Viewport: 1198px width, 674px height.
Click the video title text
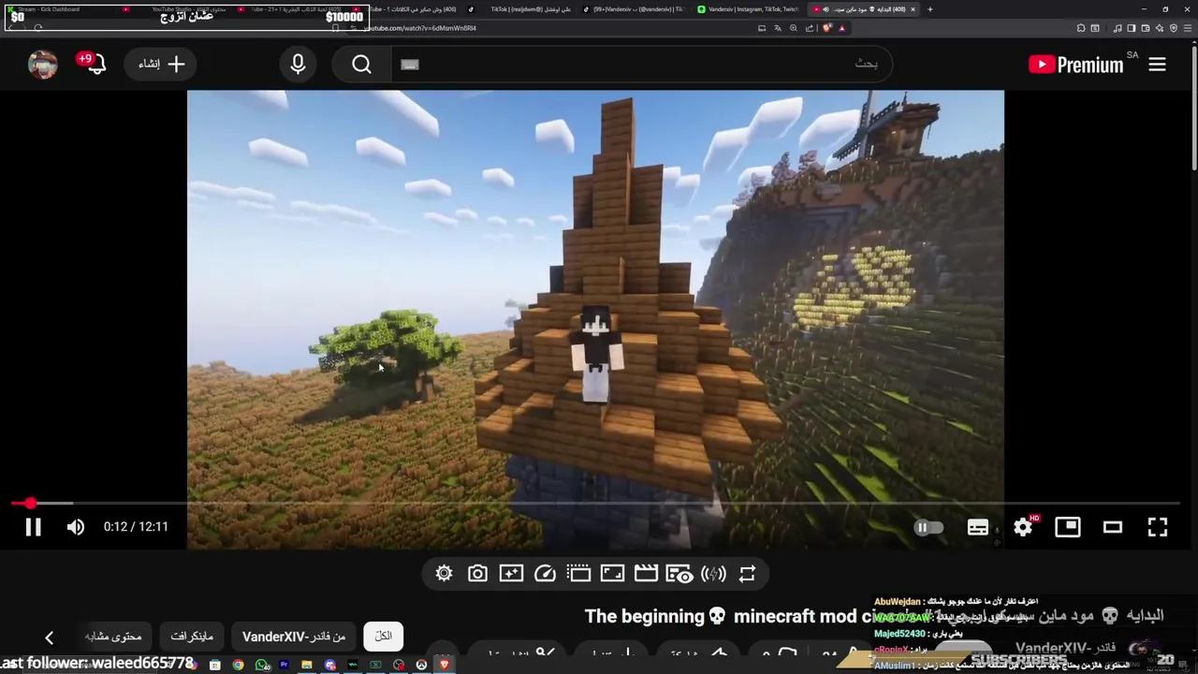pos(874,616)
